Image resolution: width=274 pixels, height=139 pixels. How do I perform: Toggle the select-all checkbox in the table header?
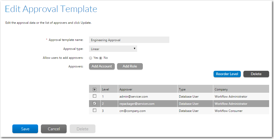pos(94,89)
